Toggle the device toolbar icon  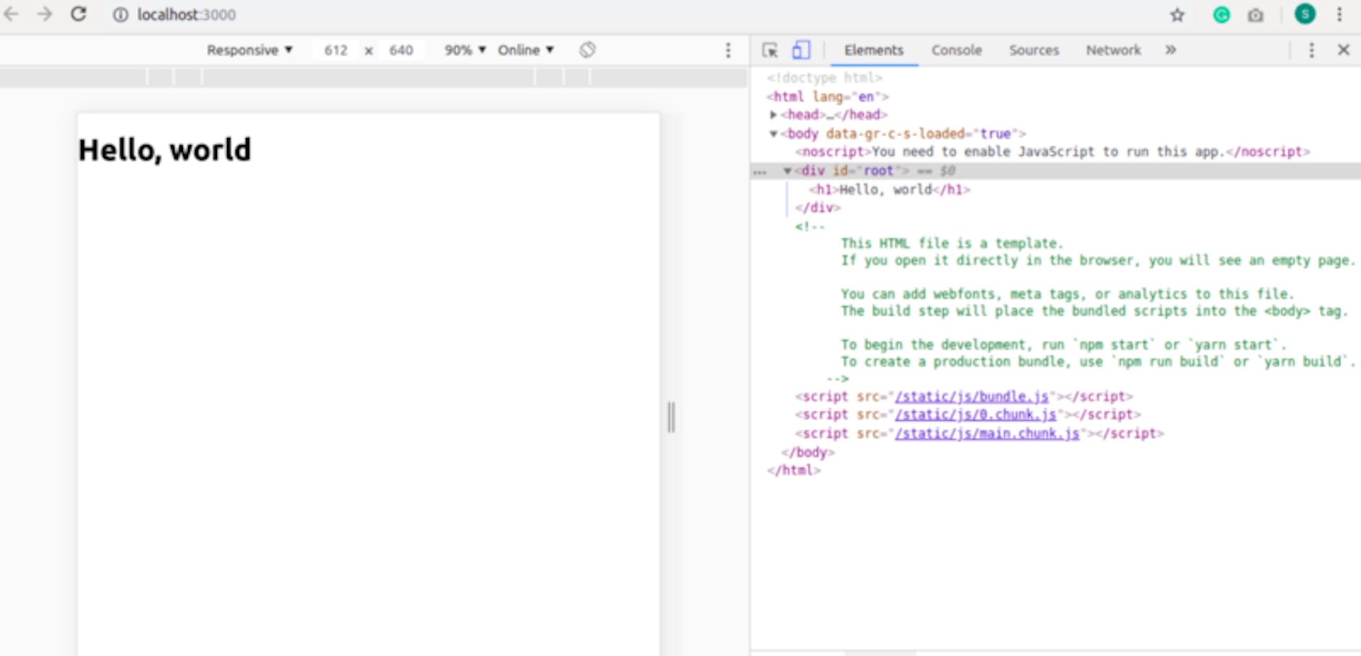[801, 50]
